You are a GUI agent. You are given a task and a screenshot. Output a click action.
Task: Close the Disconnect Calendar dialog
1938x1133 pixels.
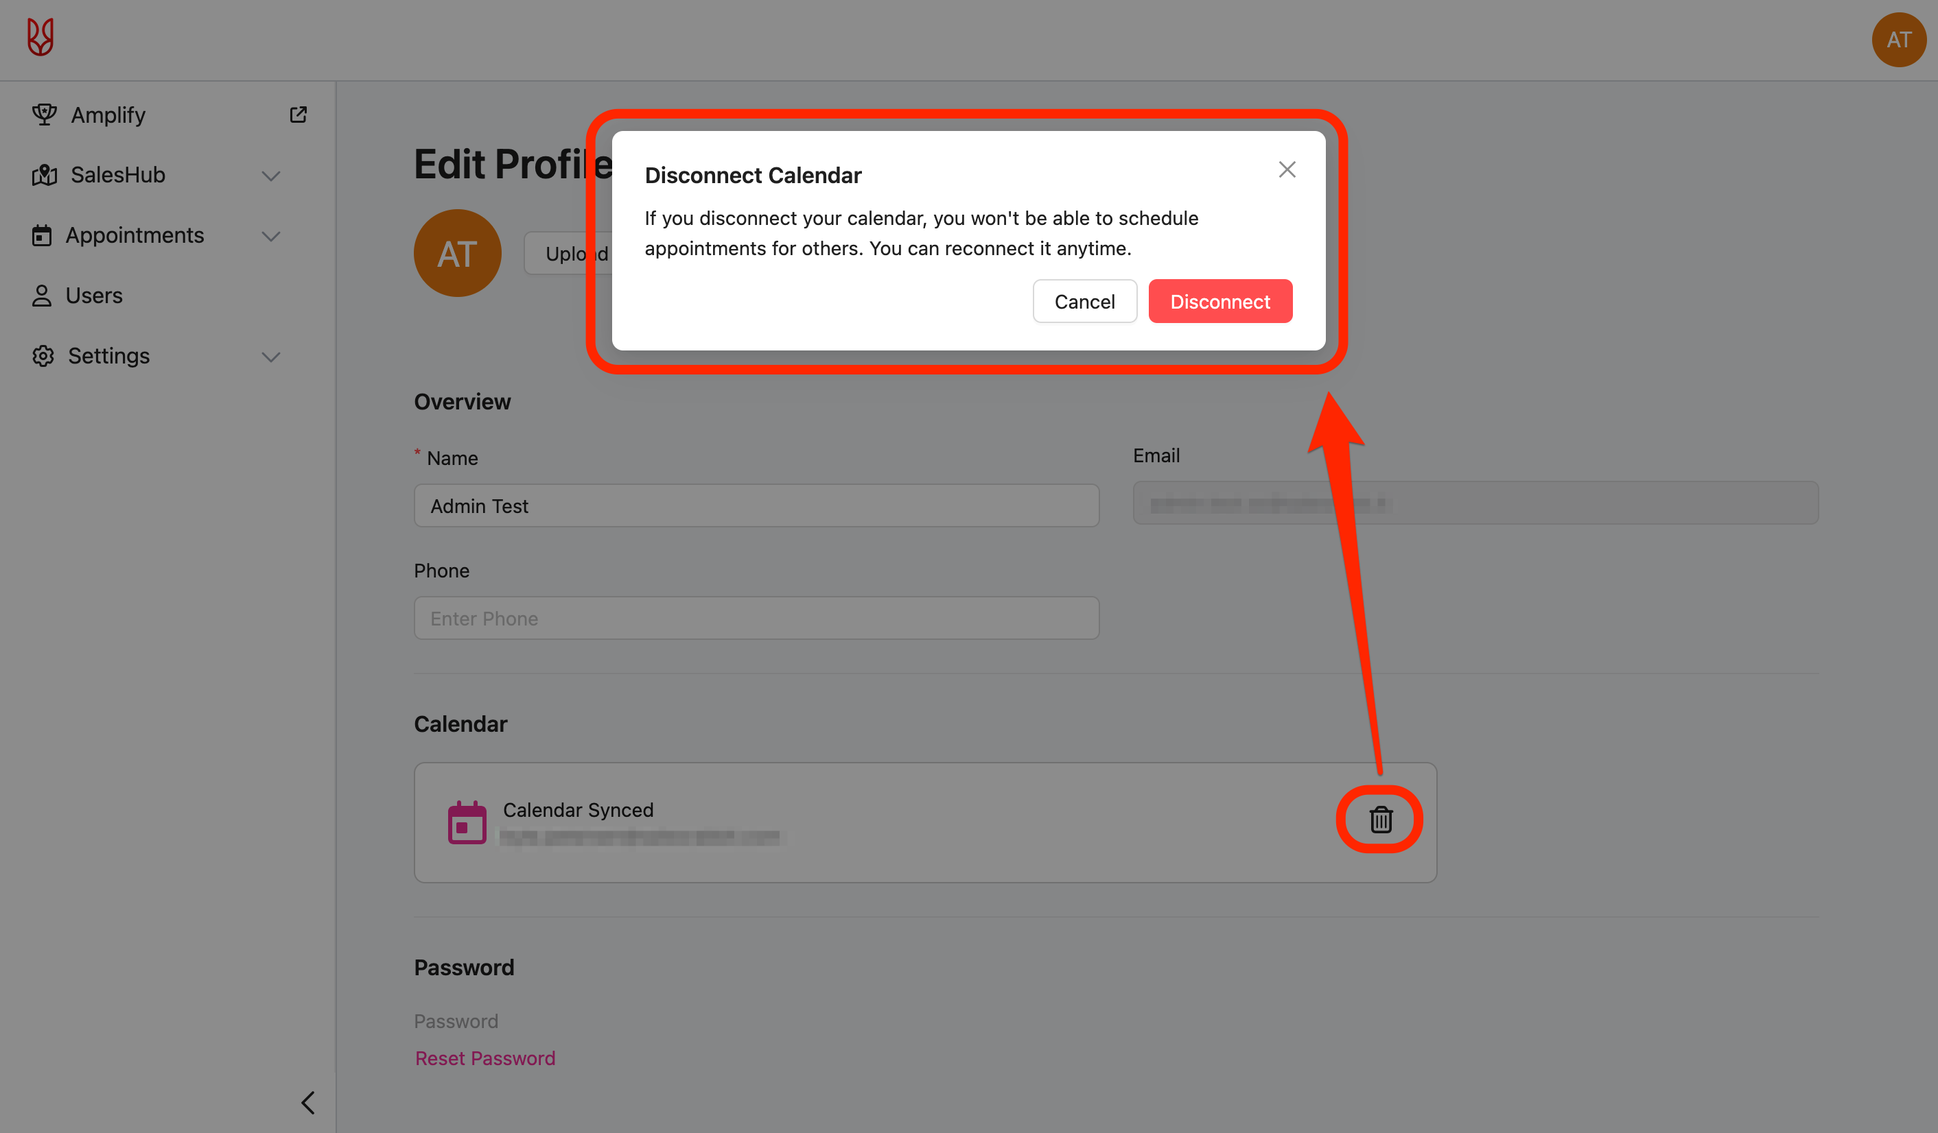pyautogui.click(x=1287, y=169)
